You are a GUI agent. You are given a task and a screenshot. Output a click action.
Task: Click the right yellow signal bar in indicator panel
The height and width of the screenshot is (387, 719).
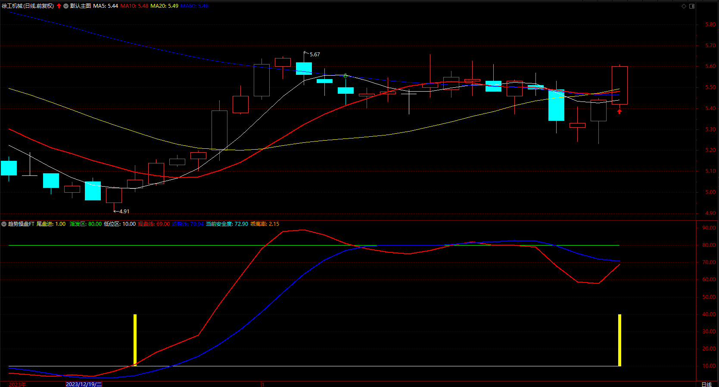(x=619, y=340)
